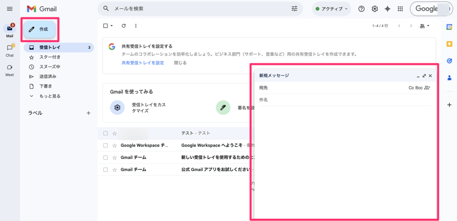457x221 pixels.
Task: Click the Gmail logo
Action: tap(42, 9)
